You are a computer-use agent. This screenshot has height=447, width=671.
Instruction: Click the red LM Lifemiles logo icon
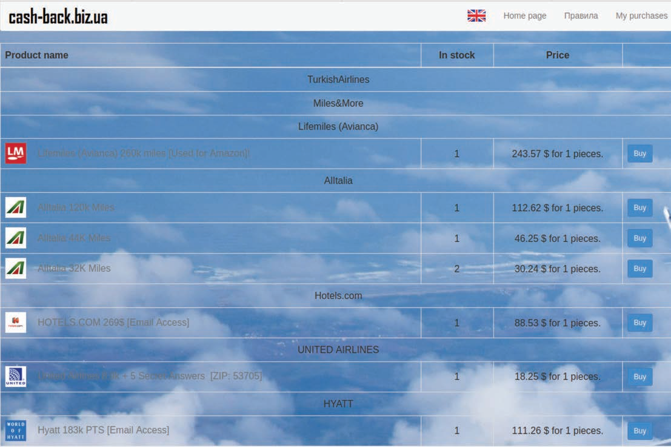[x=16, y=153]
